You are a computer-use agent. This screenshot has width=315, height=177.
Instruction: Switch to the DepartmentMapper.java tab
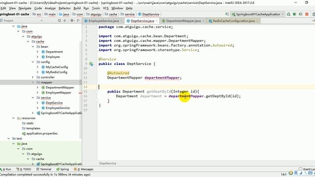click(183, 21)
